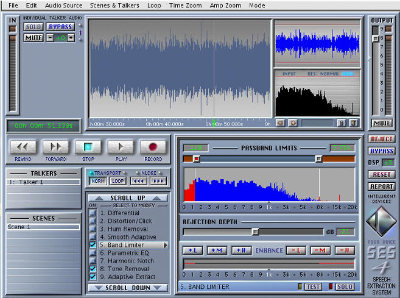Nudge backward with the triple-left arrows

tap(139, 181)
